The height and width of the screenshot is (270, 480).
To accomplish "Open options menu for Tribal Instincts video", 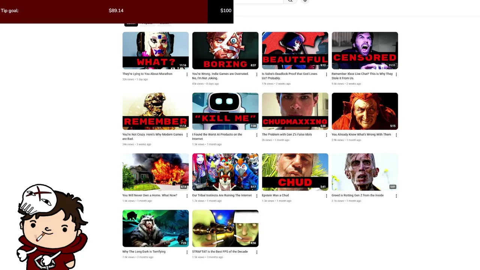I will point(256,196).
